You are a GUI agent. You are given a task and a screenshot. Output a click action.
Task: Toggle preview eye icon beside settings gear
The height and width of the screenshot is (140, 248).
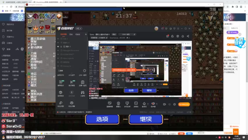169,104
